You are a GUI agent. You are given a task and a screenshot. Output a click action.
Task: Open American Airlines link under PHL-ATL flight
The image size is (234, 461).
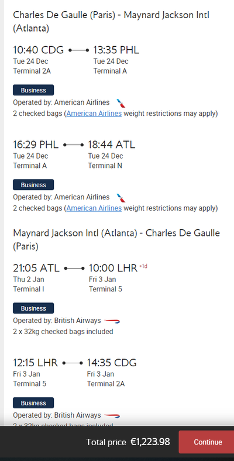pos(94,208)
